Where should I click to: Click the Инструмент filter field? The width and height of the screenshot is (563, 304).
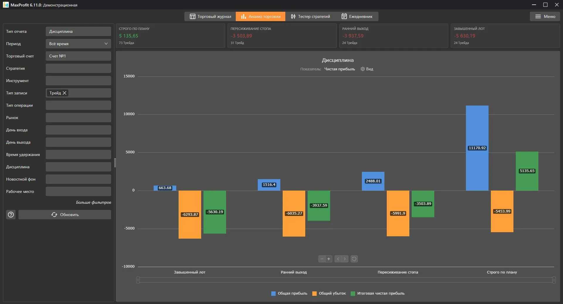[x=78, y=81]
